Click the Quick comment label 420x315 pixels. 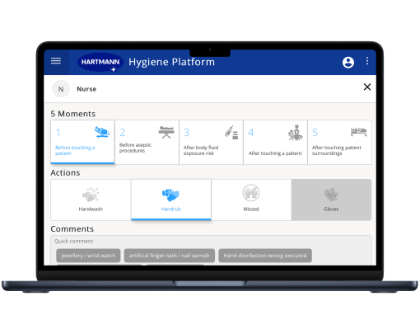[x=73, y=241]
